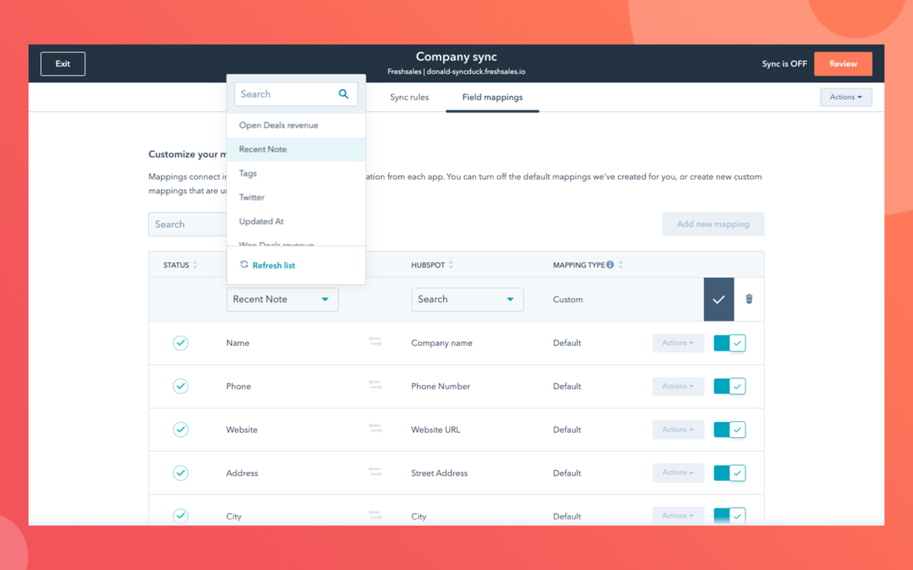Open the Recent Note field dropdown
This screenshot has height=570, width=913.
pyautogui.click(x=282, y=299)
